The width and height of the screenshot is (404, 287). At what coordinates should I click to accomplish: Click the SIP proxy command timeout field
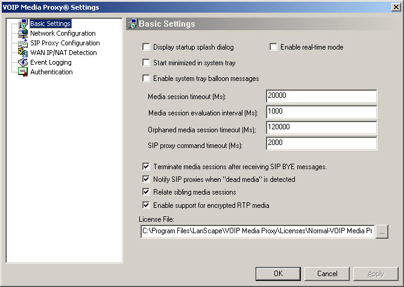coord(321,143)
